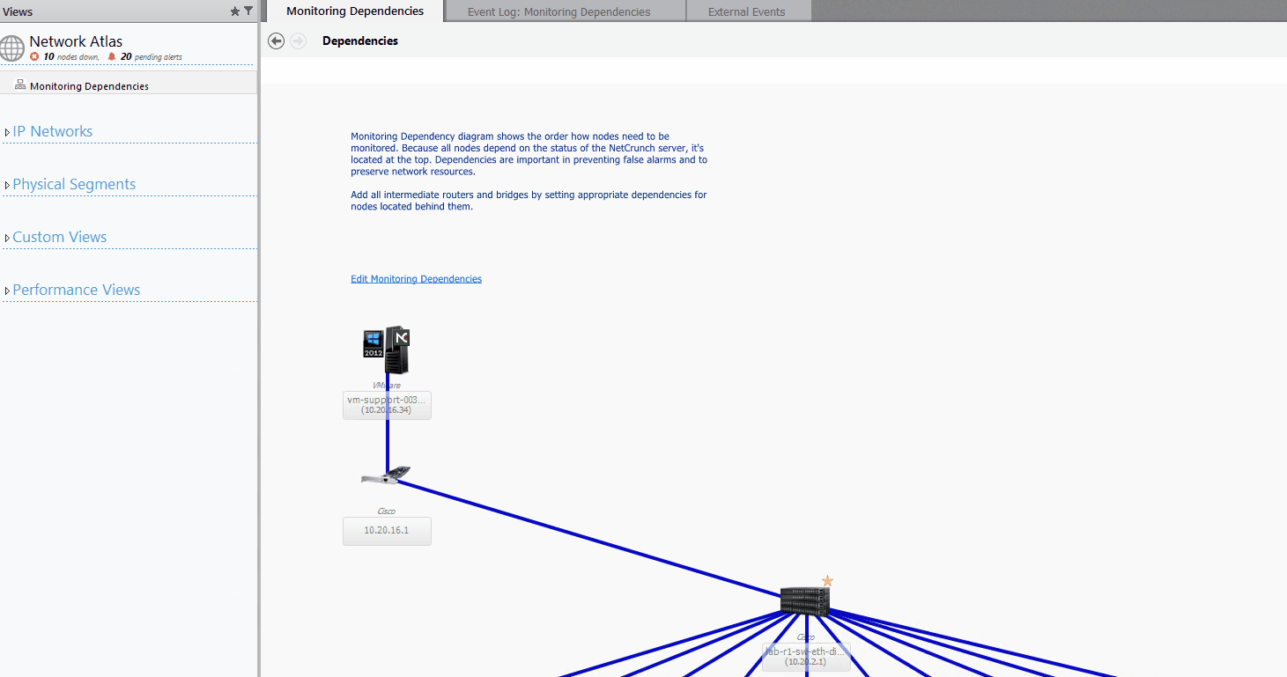Click the '20 pending alerts' status text
The width and height of the screenshot is (1287, 677).
point(151,56)
